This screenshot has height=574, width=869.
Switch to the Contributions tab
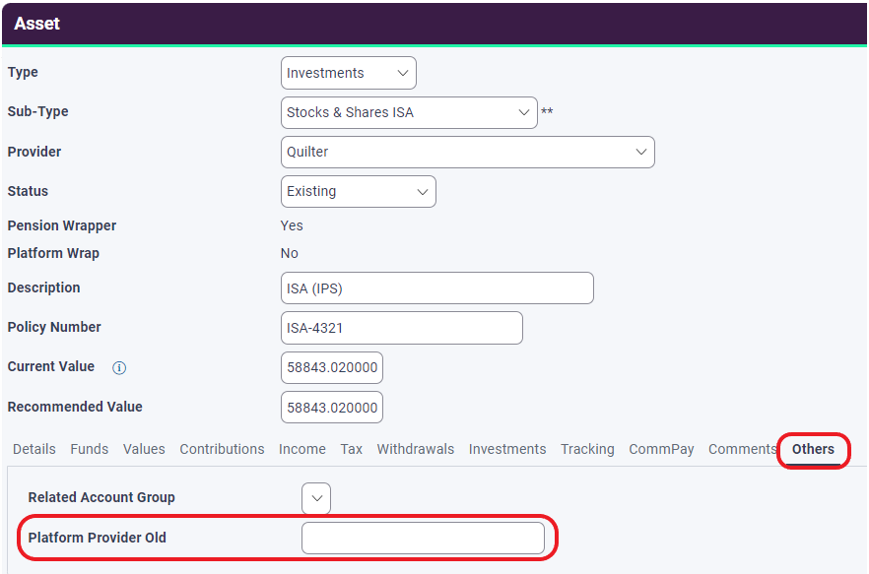[x=222, y=449]
